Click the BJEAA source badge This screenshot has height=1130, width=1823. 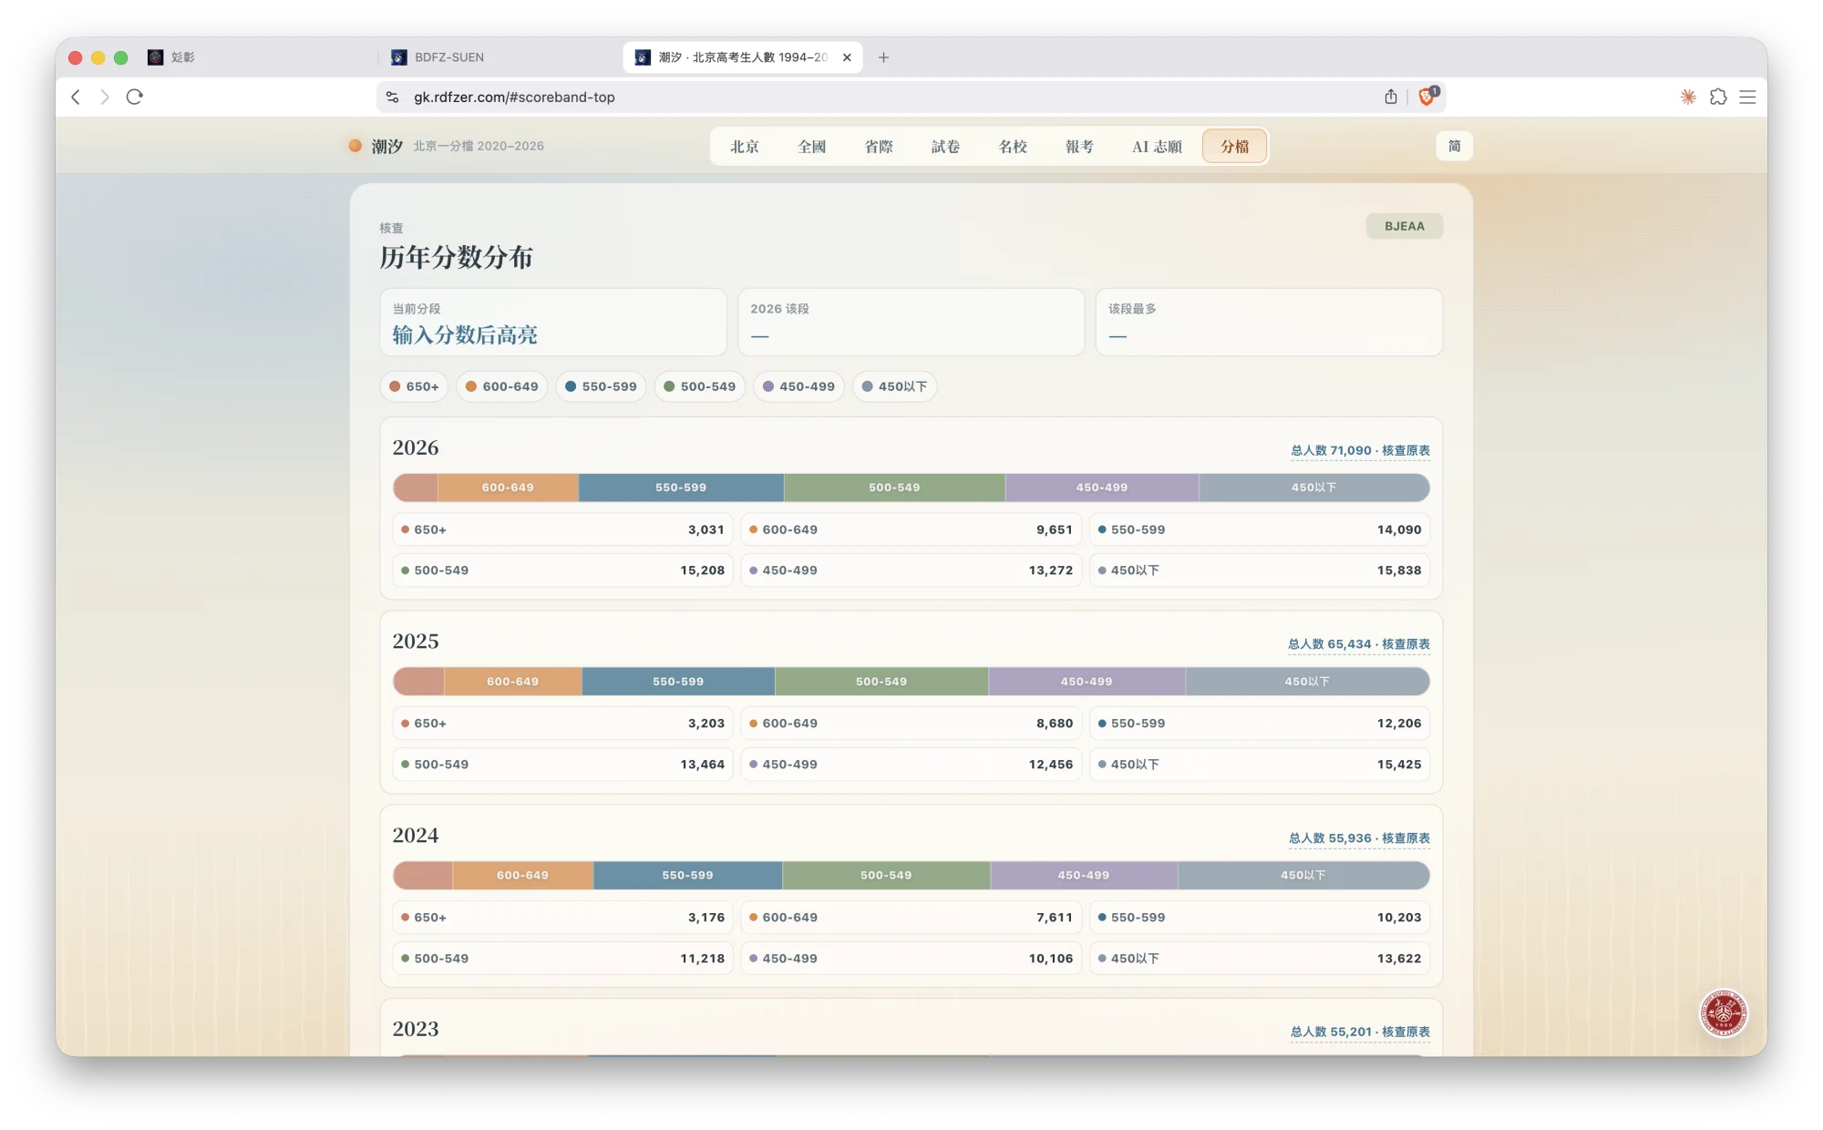1405,226
